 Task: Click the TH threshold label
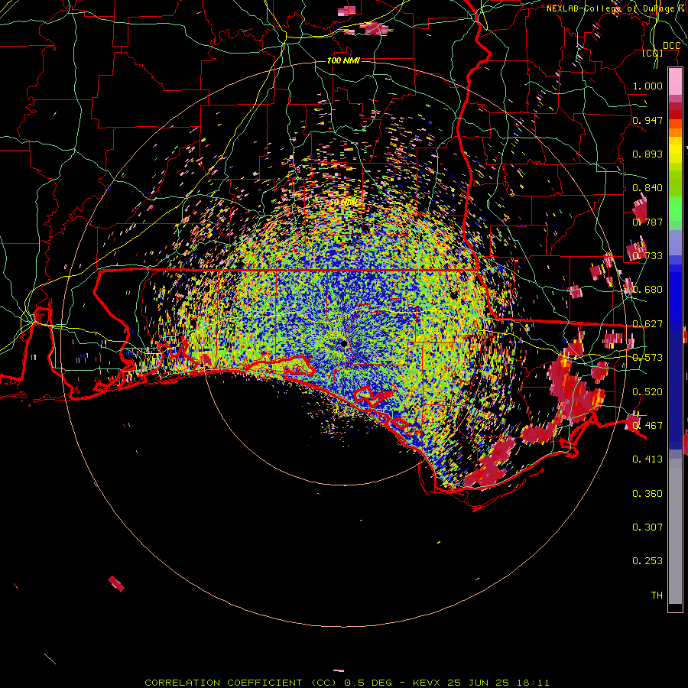[657, 595]
